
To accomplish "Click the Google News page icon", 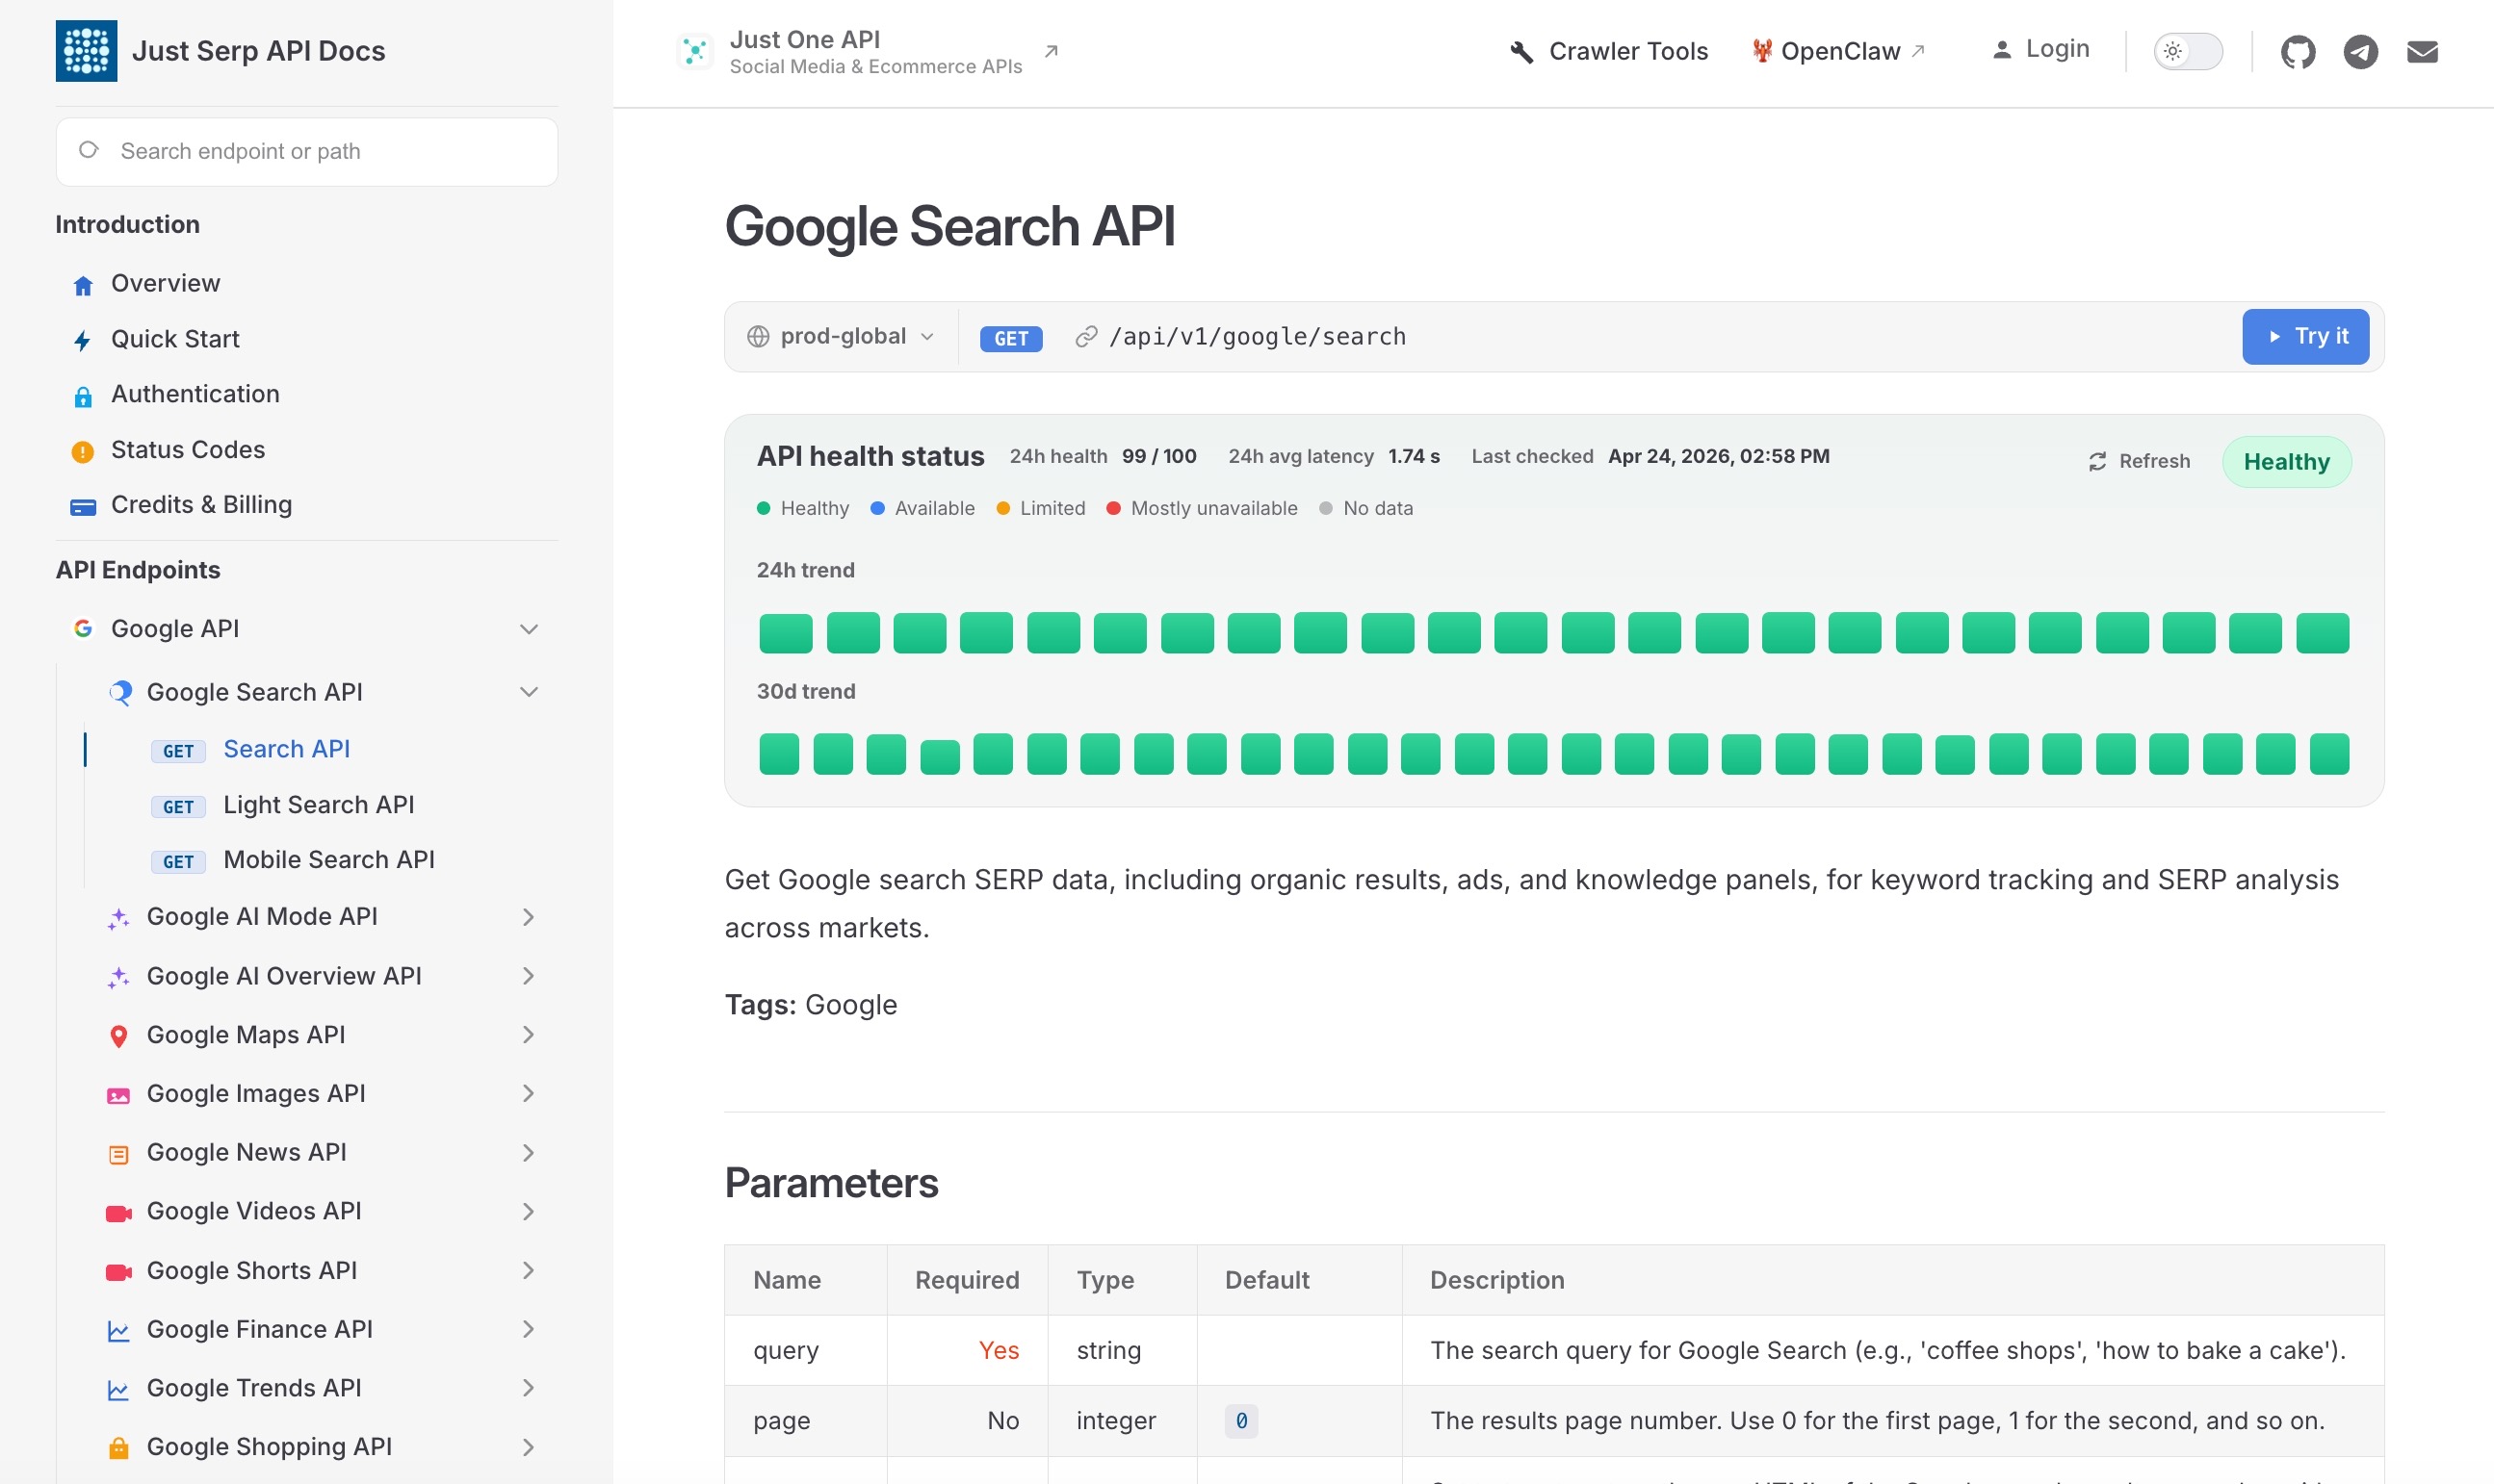I will tap(118, 1155).
